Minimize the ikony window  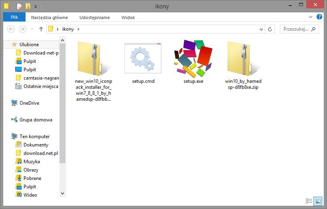[290, 5]
